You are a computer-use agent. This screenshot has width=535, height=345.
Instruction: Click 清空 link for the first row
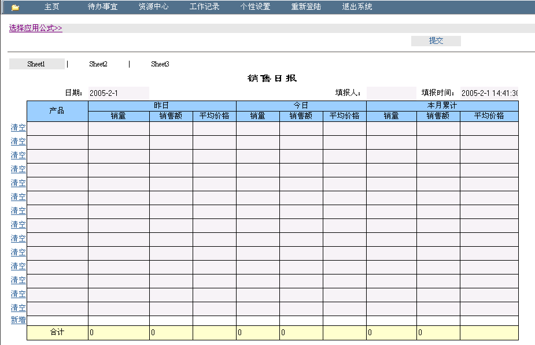18,128
